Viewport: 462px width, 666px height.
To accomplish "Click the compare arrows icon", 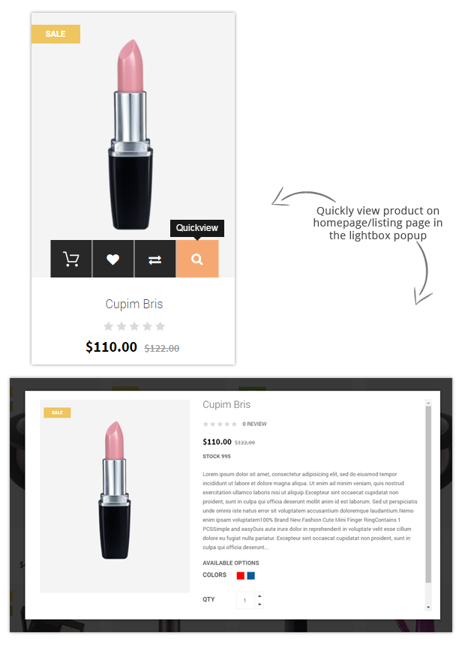I will pyautogui.click(x=154, y=259).
